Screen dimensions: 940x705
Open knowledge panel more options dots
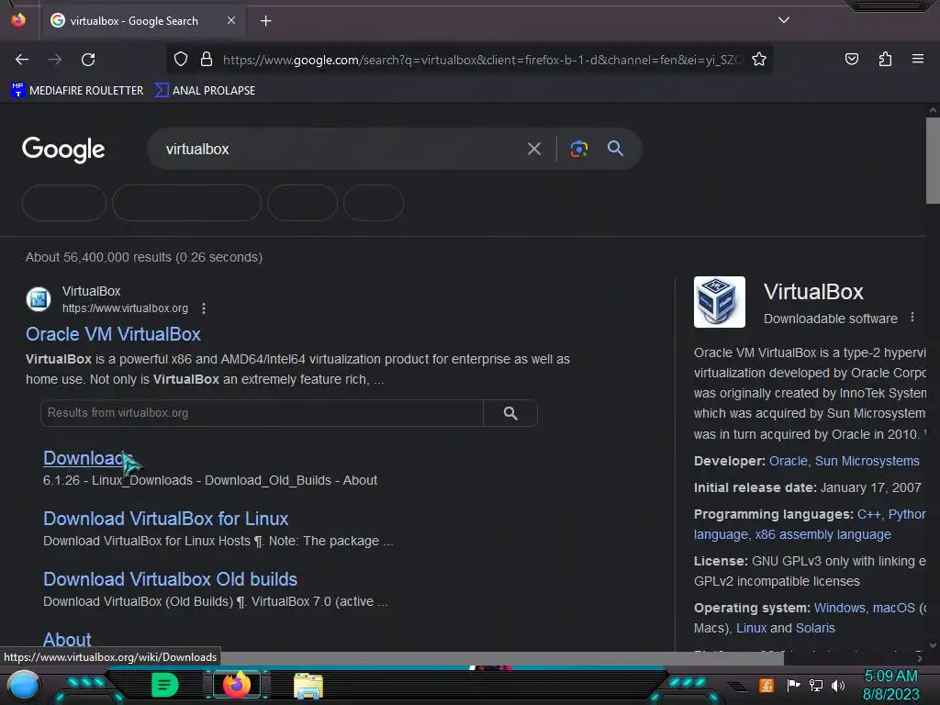(x=912, y=317)
